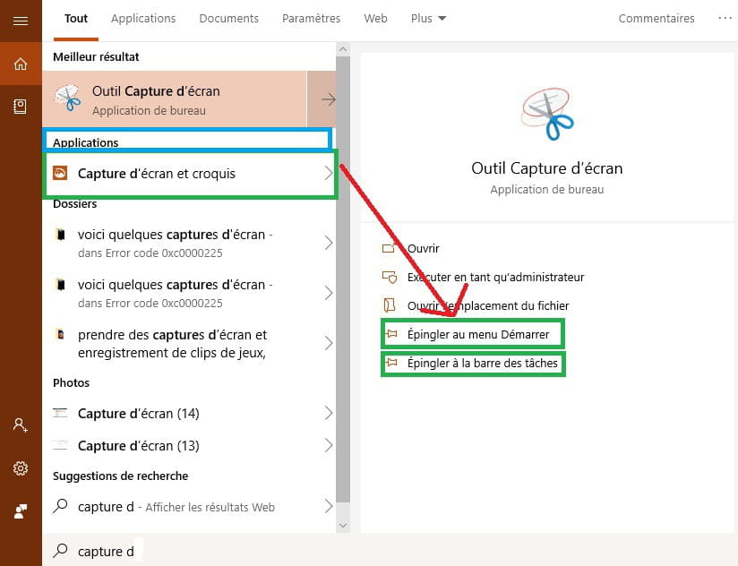Open the notebook icon in sidebar
738x566 pixels.
pos(21,107)
